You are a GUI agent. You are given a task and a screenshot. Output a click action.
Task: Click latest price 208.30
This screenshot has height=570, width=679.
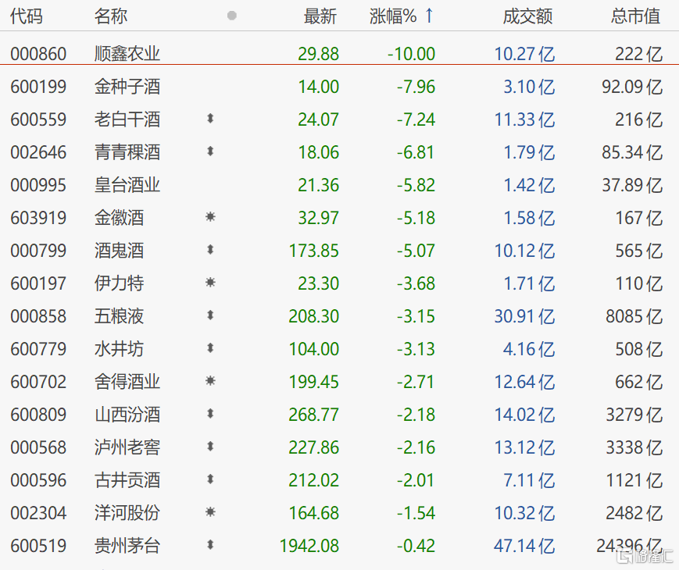click(313, 317)
